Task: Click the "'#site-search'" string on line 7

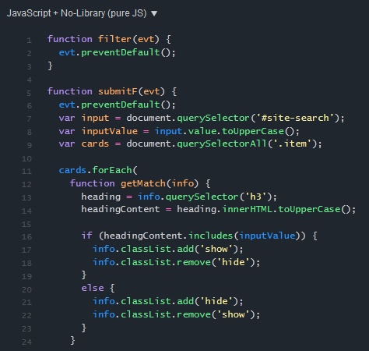Action: point(295,118)
